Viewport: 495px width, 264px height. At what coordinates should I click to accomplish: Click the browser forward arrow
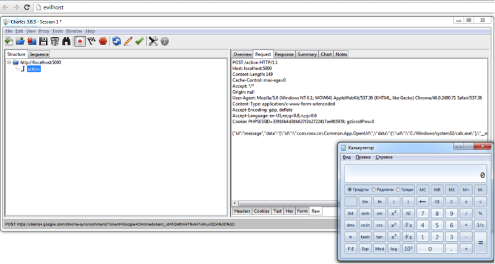click(16, 7)
